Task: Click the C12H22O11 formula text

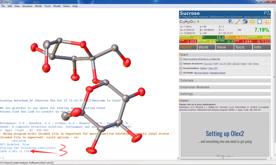Action: (187, 22)
